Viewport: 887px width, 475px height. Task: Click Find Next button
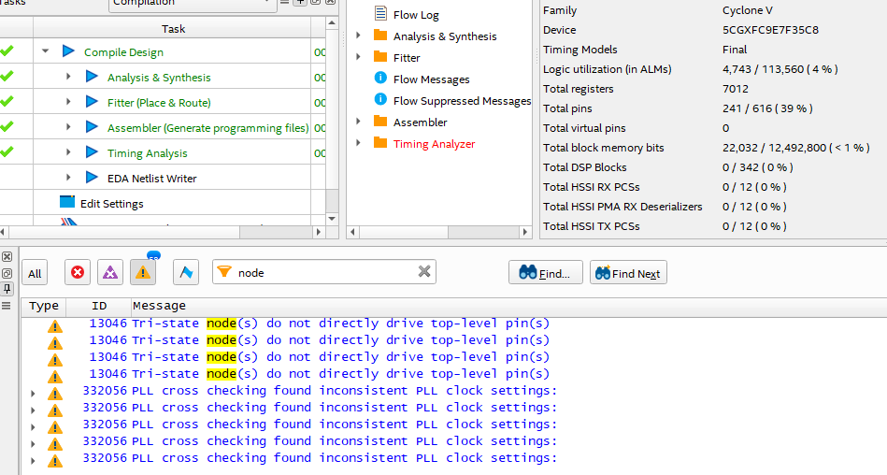pyautogui.click(x=628, y=273)
